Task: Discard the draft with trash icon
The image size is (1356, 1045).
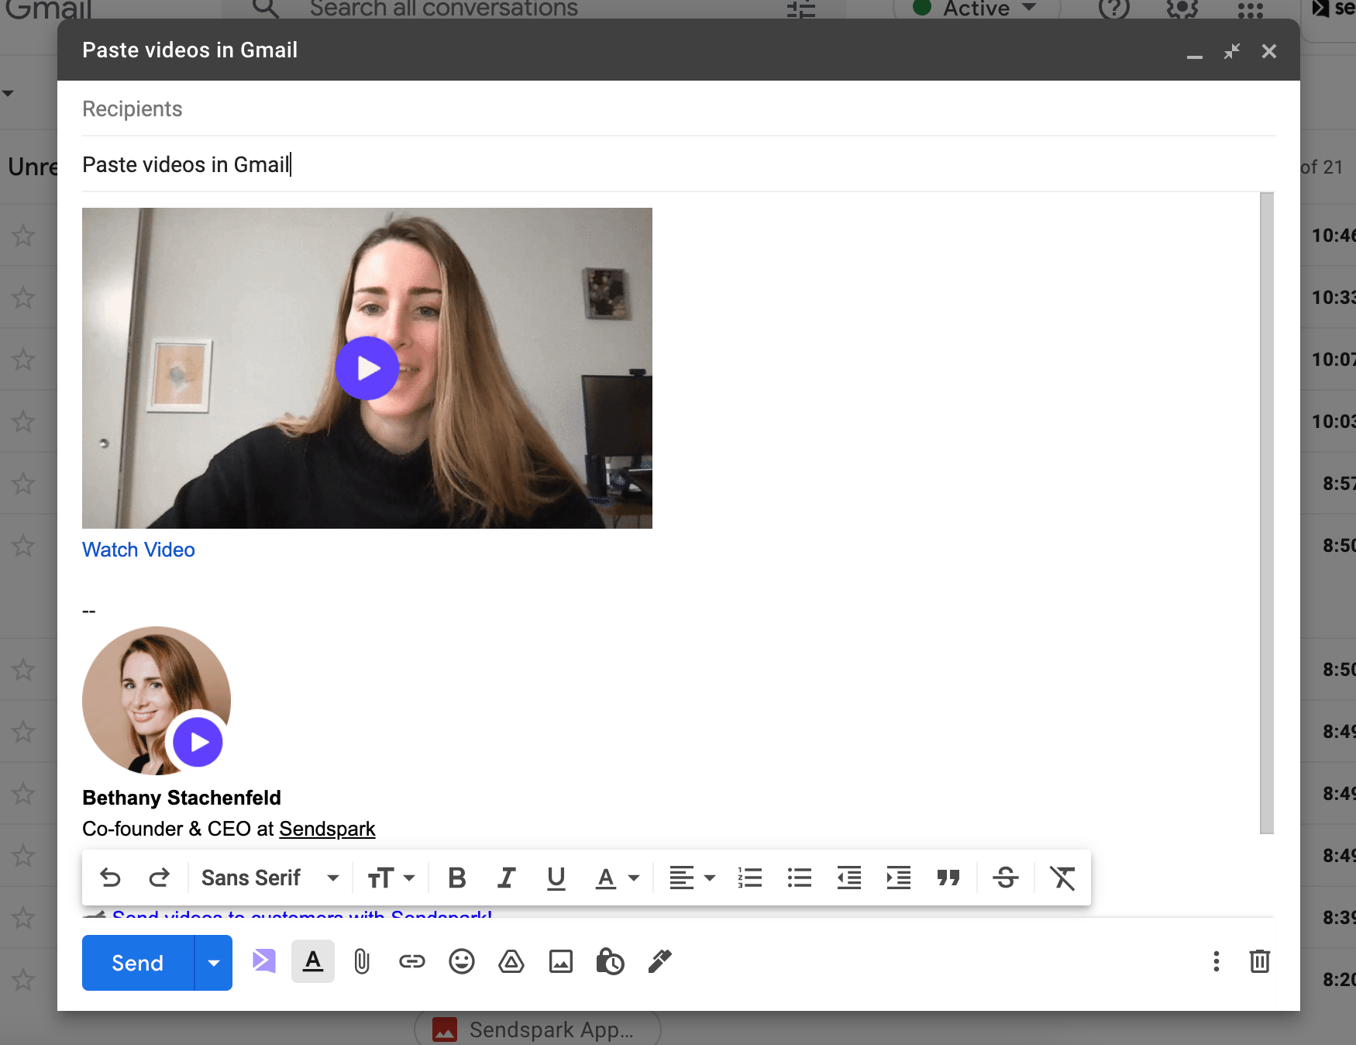Action: click(1260, 961)
